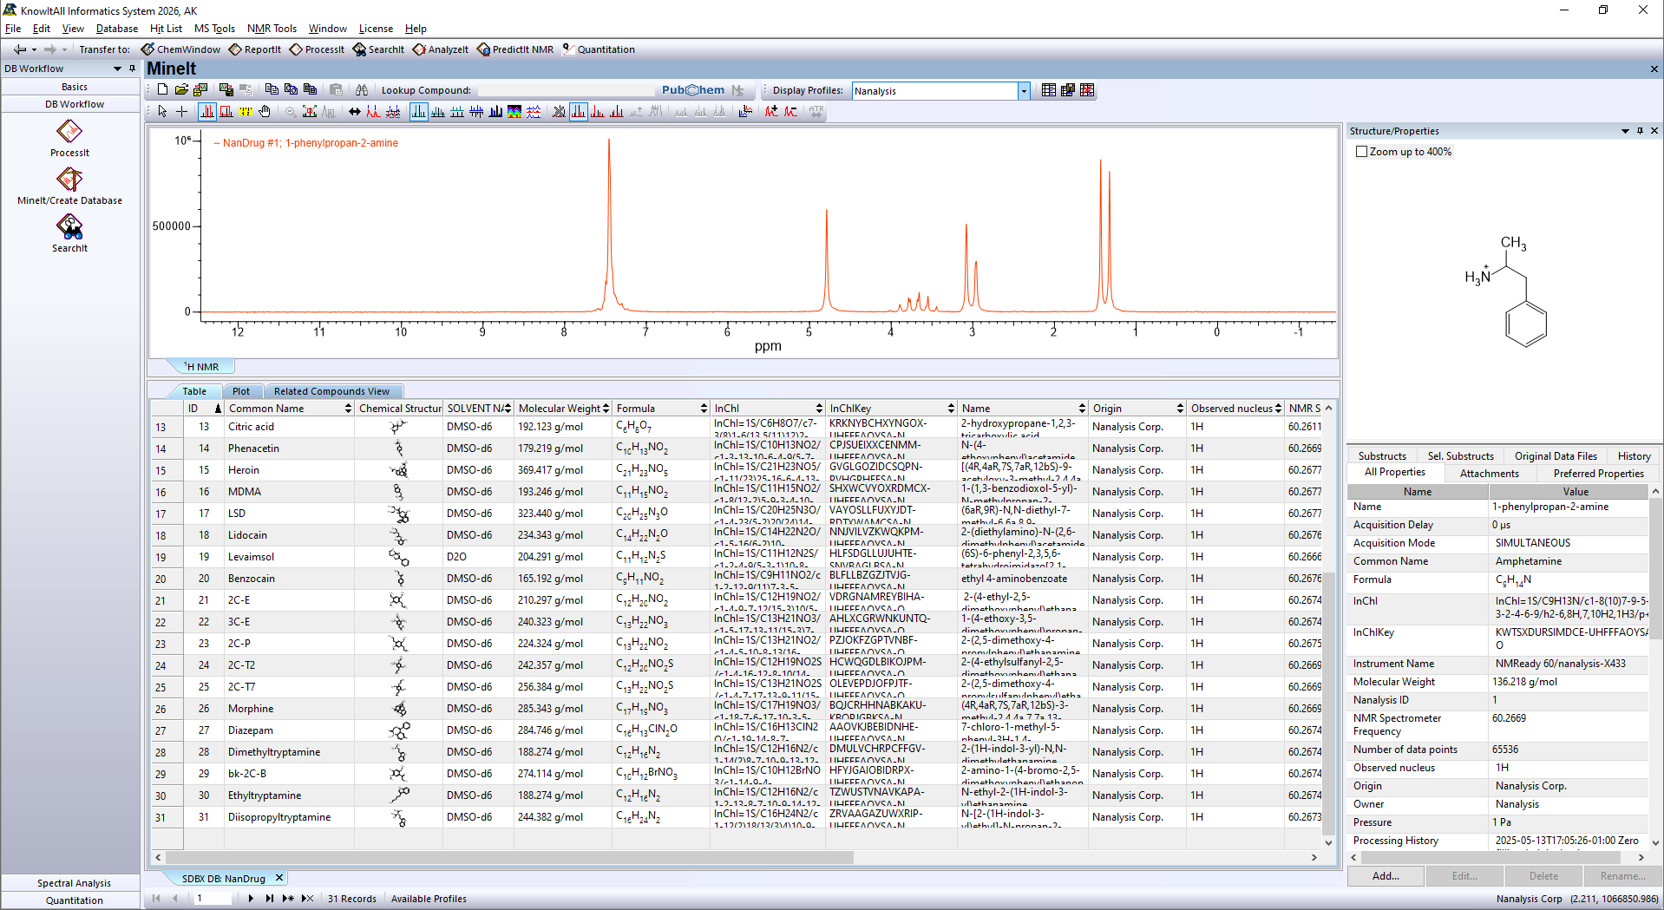Viewport: 1664px width, 910px height.
Task: Click the Add... button
Action: (1386, 876)
